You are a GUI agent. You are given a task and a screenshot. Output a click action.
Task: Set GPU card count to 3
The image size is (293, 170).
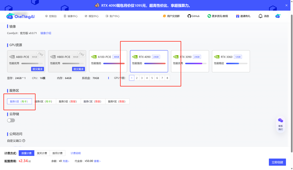pos(142,78)
